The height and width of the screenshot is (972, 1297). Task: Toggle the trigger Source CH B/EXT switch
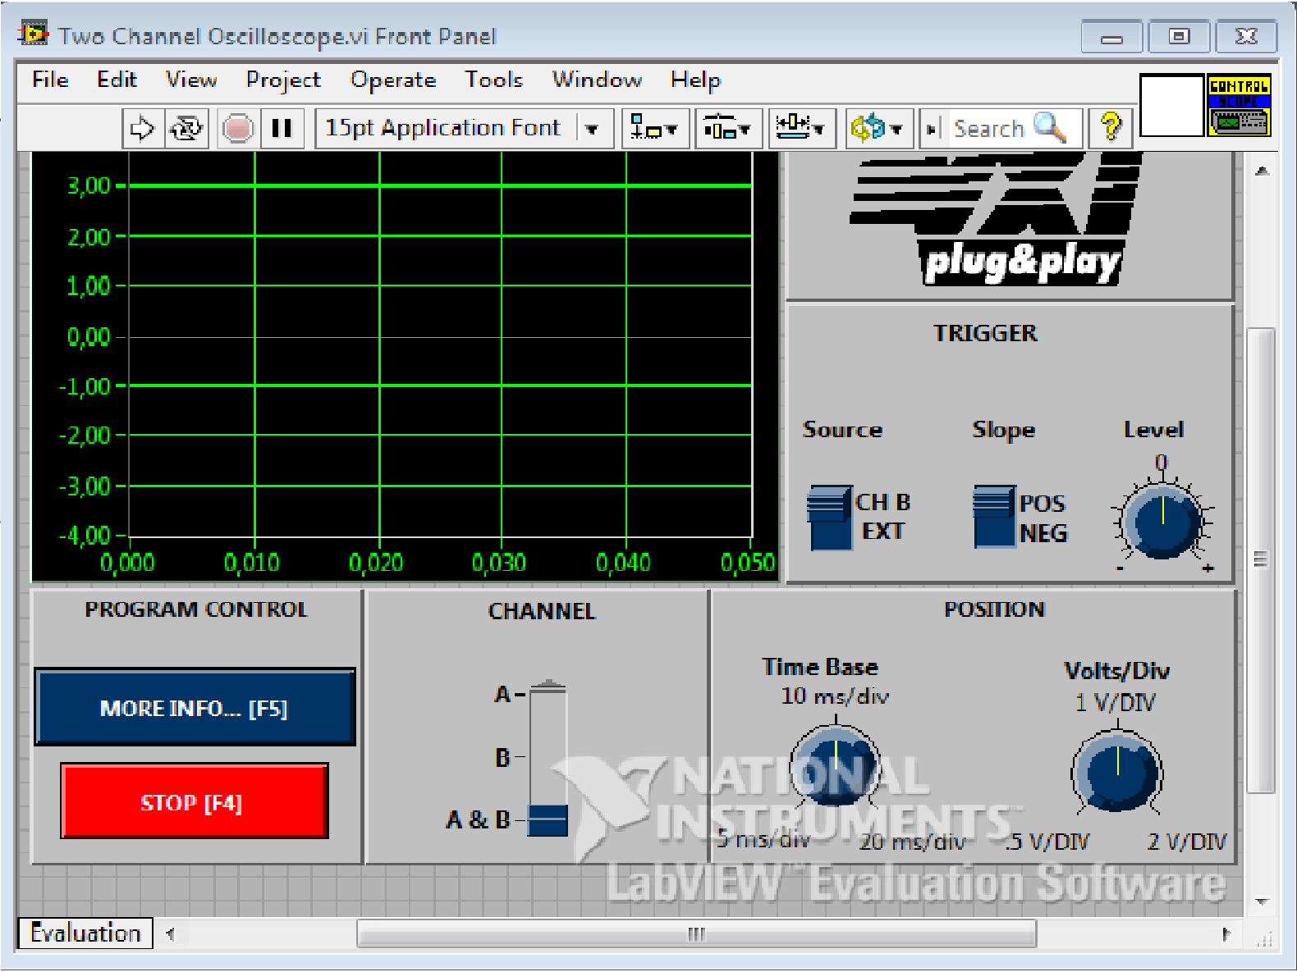[x=830, y=518]
